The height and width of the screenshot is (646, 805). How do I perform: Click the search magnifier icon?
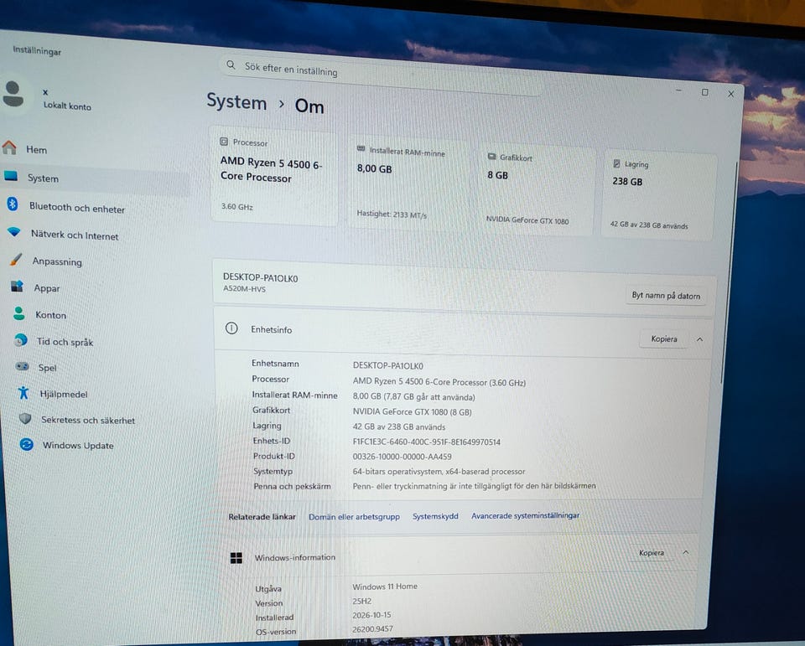pyautogui.click(x=231, y=65)
